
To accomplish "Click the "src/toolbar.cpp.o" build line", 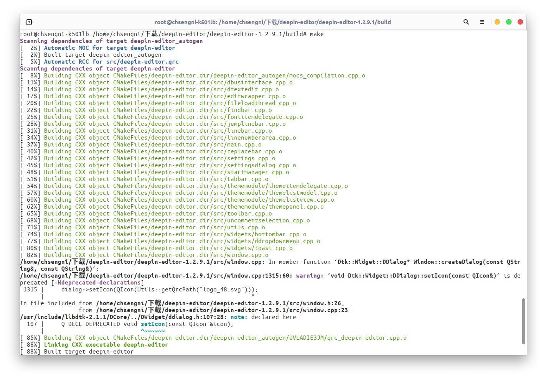I will (x=146, y=214).
